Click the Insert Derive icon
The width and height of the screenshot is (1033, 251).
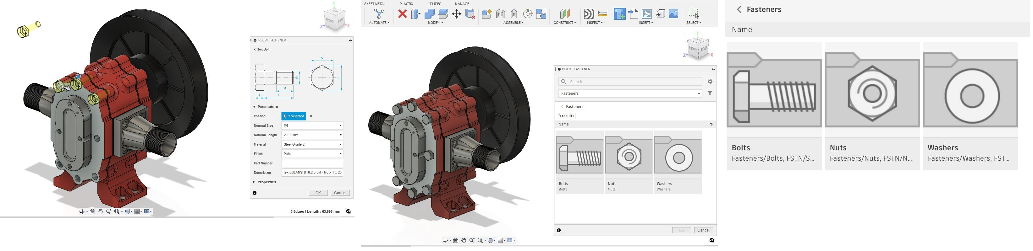(633, 14)
